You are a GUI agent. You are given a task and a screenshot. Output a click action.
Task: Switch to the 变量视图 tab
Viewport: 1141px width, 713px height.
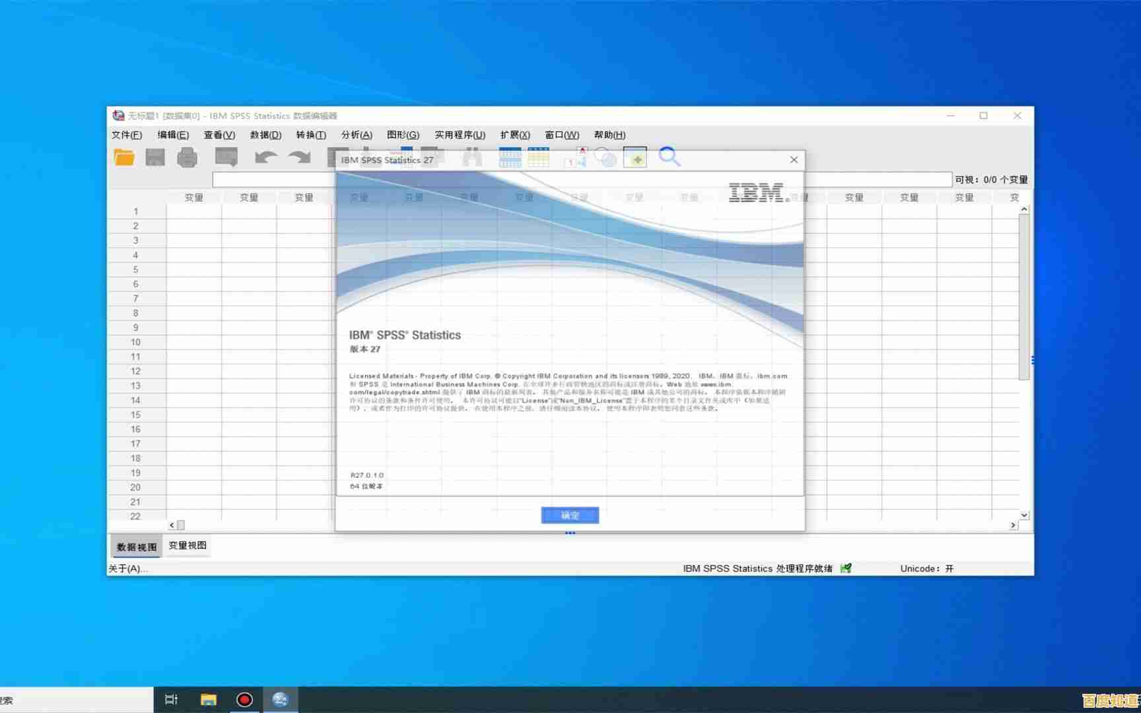tap(188, 546)
